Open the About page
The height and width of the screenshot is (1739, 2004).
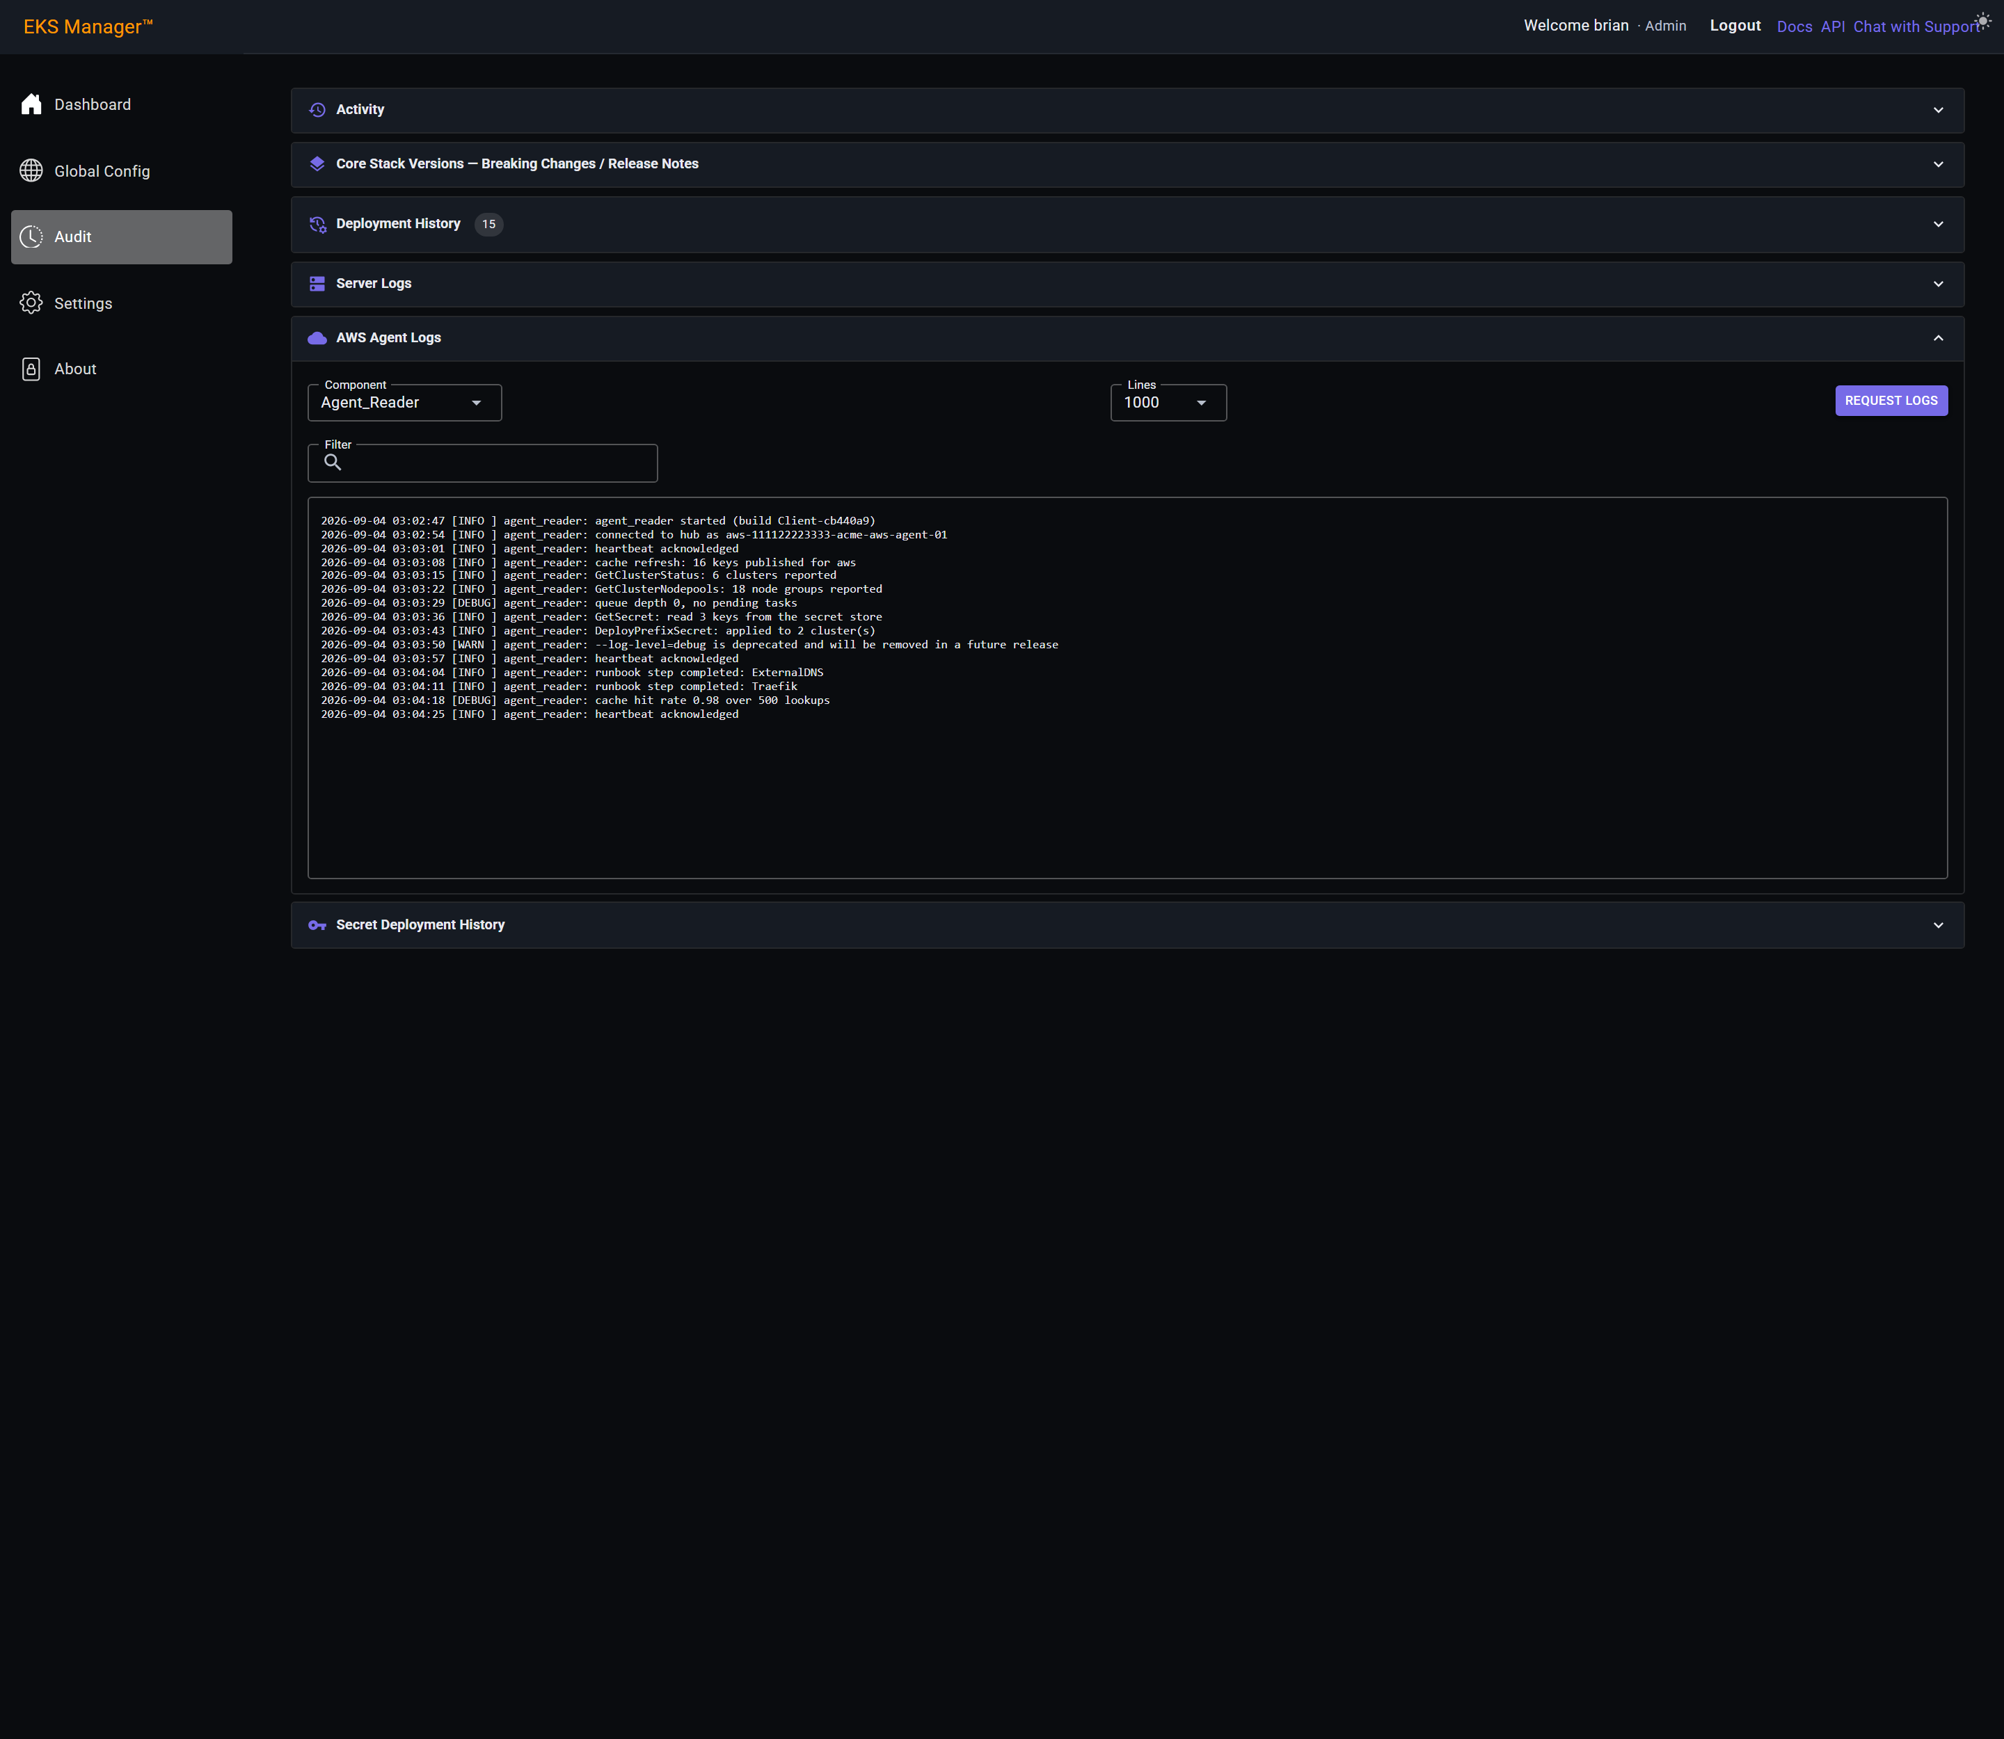121,369
